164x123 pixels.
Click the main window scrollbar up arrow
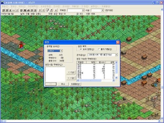(x=162, y=10)
